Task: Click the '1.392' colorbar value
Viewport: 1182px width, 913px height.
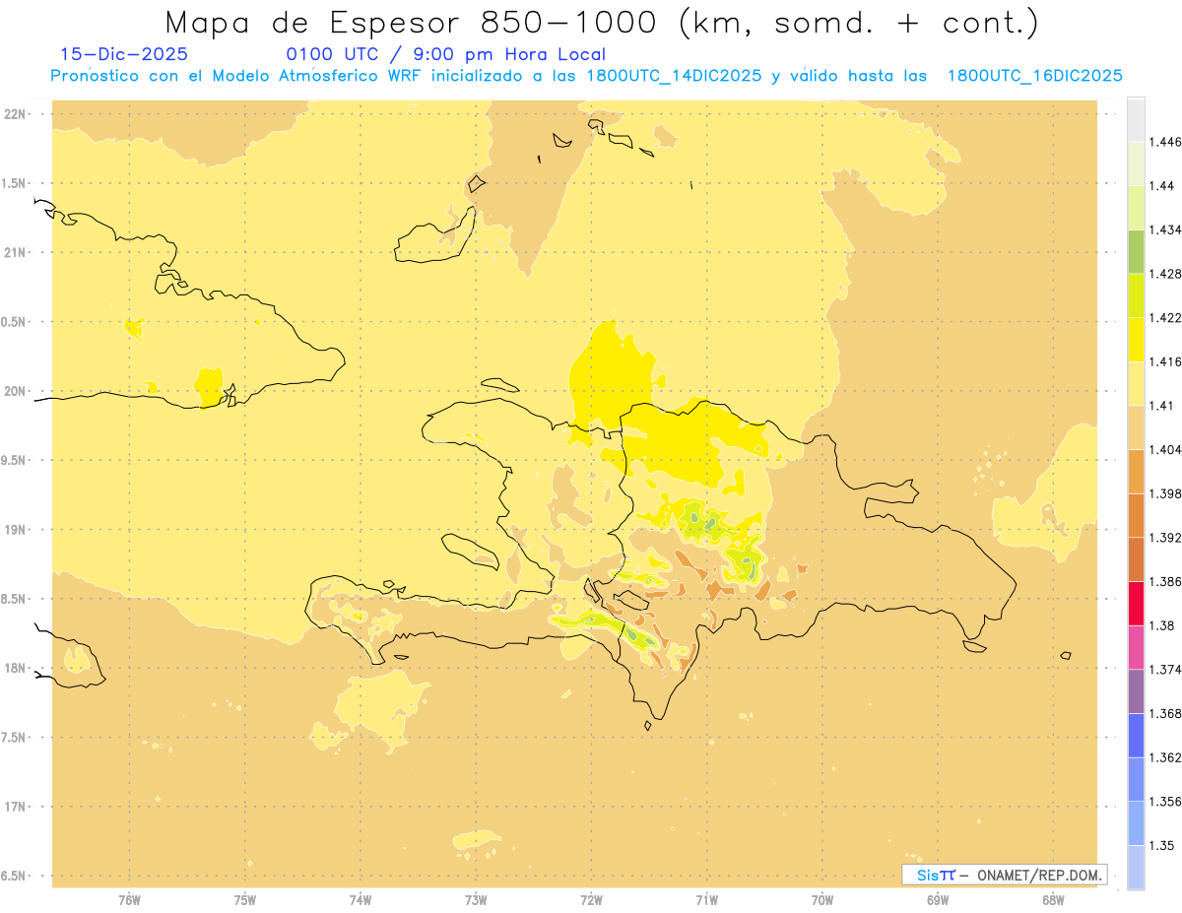Action: pos(1163,538)
